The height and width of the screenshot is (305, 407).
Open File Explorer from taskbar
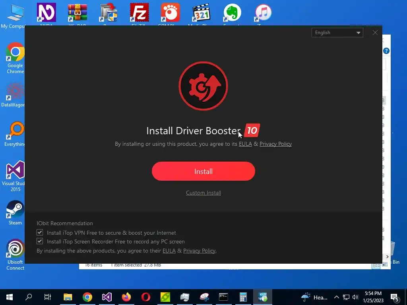68,297
